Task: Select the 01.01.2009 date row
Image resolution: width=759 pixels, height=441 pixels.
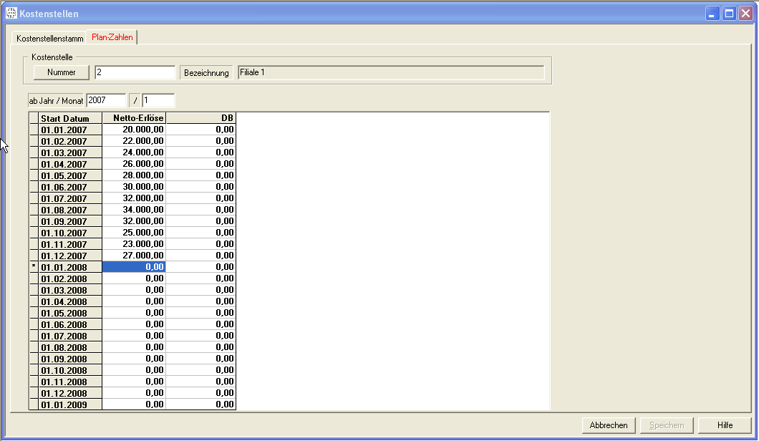Action: 70,404
